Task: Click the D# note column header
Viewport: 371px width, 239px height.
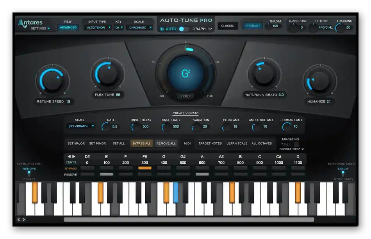Action: 87,157
